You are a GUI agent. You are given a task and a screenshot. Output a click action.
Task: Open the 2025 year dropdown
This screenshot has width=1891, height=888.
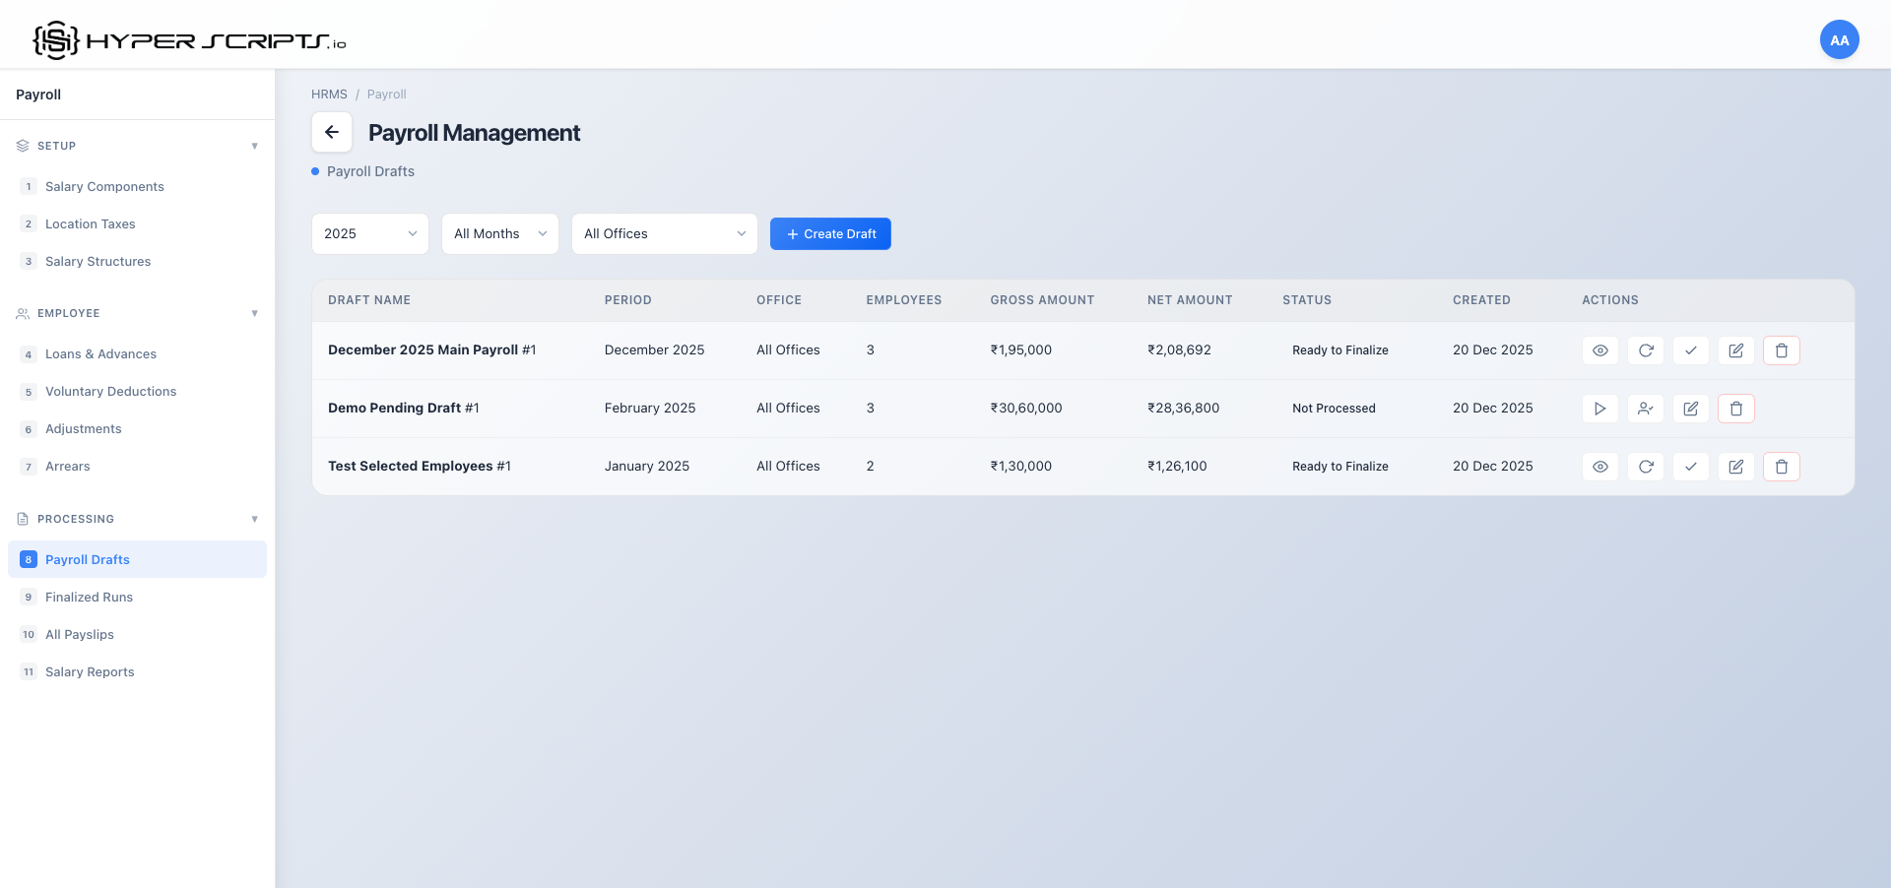[x=369, y=234]
